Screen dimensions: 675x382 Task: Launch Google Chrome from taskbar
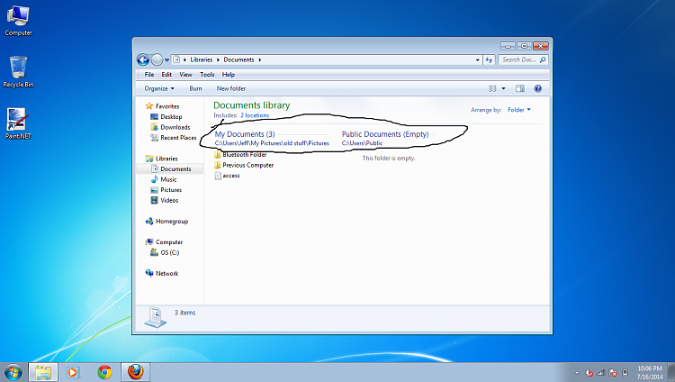tap(104, 372)
